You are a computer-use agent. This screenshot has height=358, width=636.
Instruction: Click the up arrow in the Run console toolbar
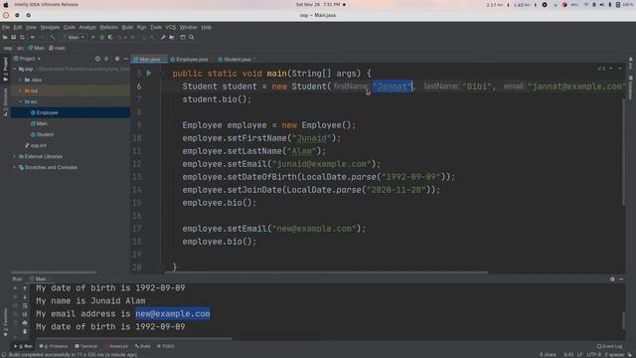click(x=25, y=288)
